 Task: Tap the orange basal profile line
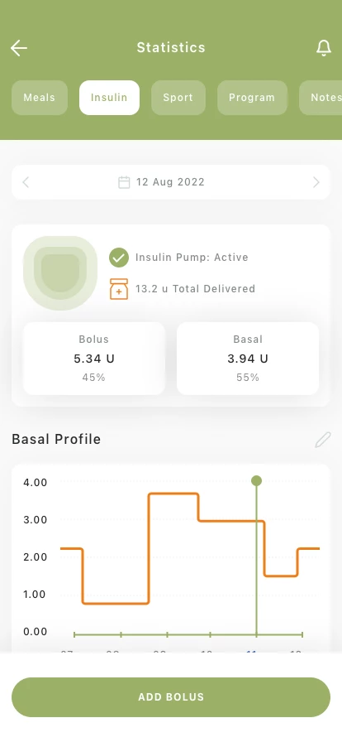(173, 494)
